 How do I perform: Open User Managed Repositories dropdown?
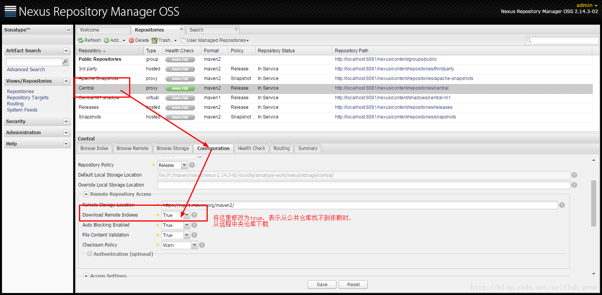(215, 40)
